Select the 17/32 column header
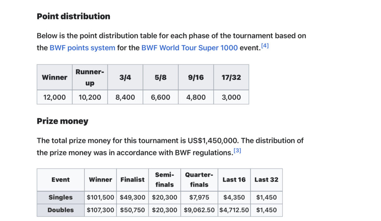This screenshot has height=221, width=381. (x=231, y=77)
